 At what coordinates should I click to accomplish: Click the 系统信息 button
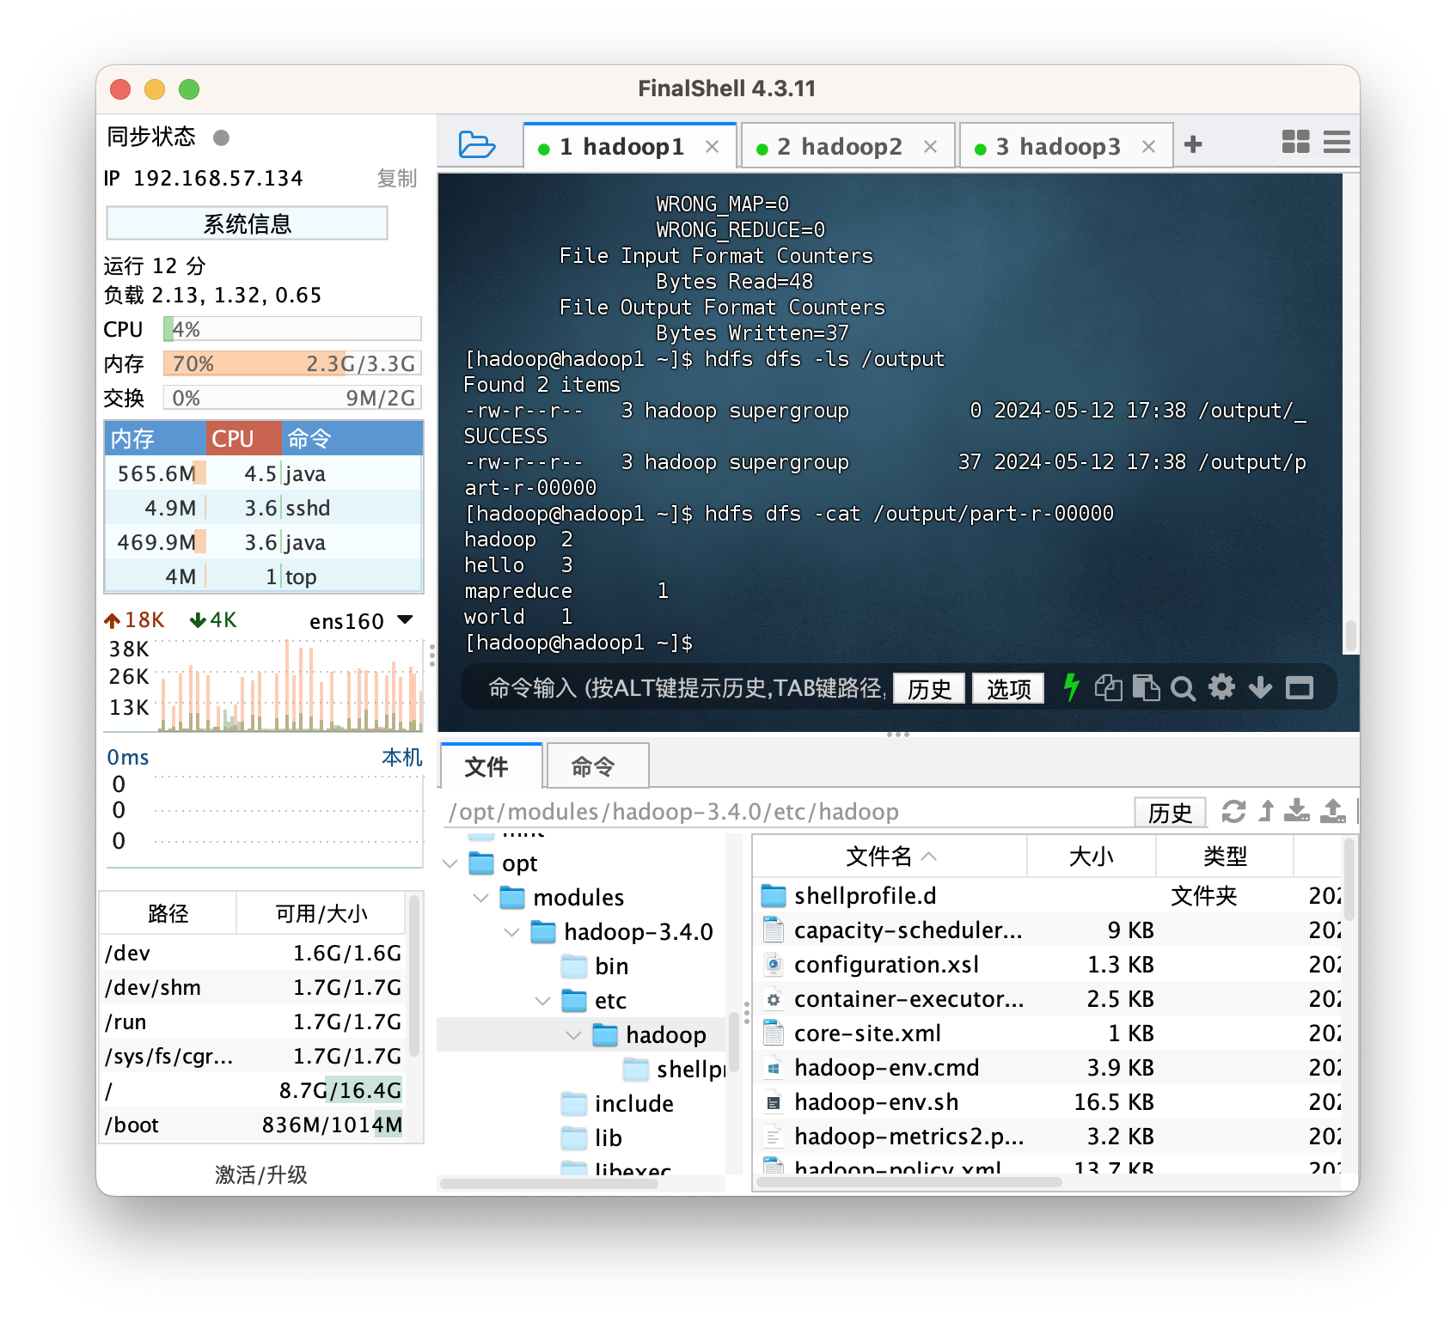coord(247,223)
